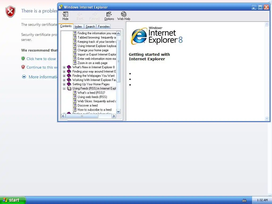
Task: Open the 'Change your home page' topic
Action: click(x=93, y=50)
